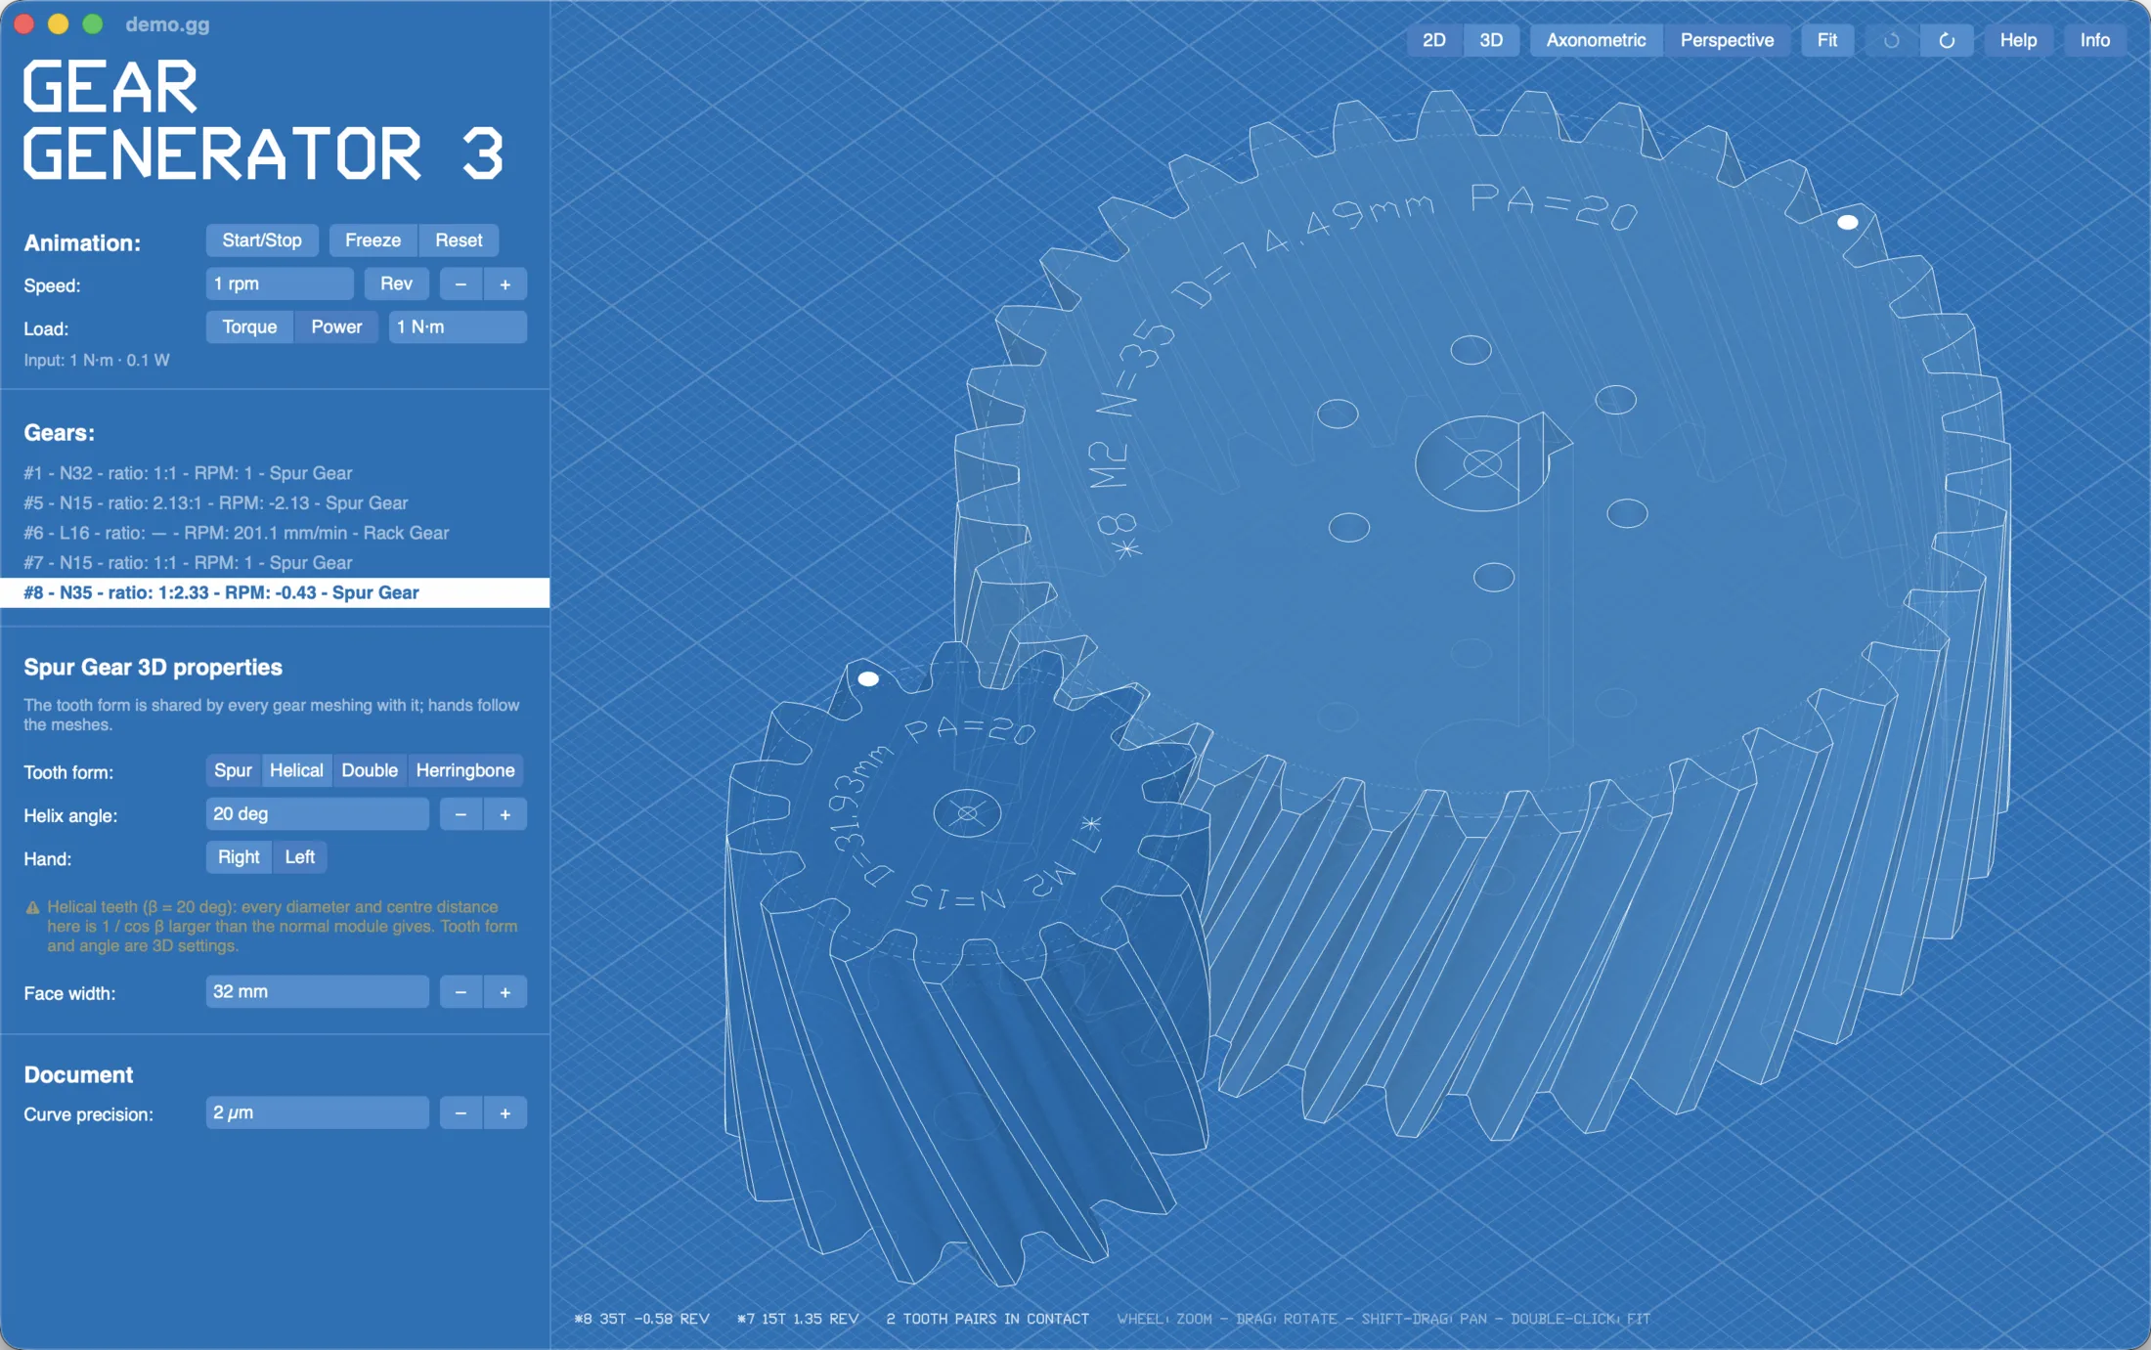This screenshot has height=1350, width=2151.
Task: Set hand to Left
Action: tap(299, 857)
